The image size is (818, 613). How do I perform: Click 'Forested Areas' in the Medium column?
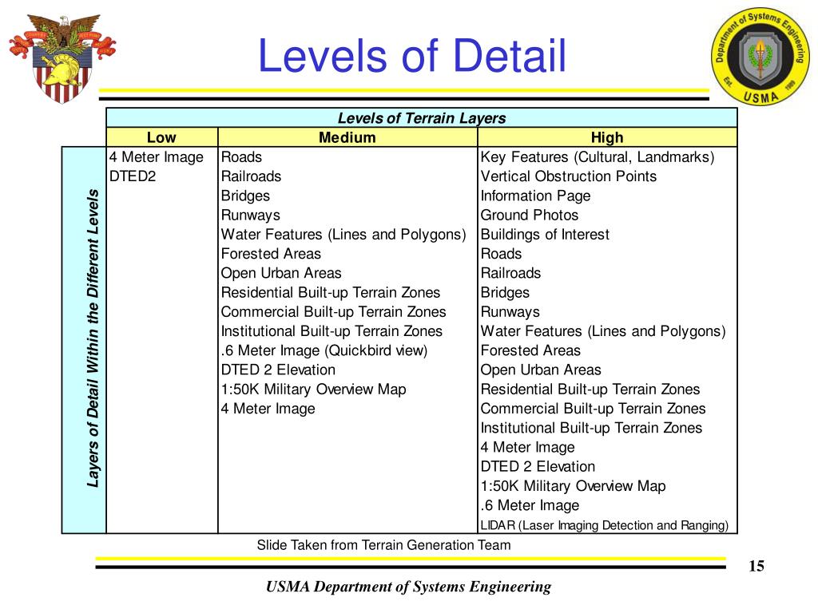(271, 254)
